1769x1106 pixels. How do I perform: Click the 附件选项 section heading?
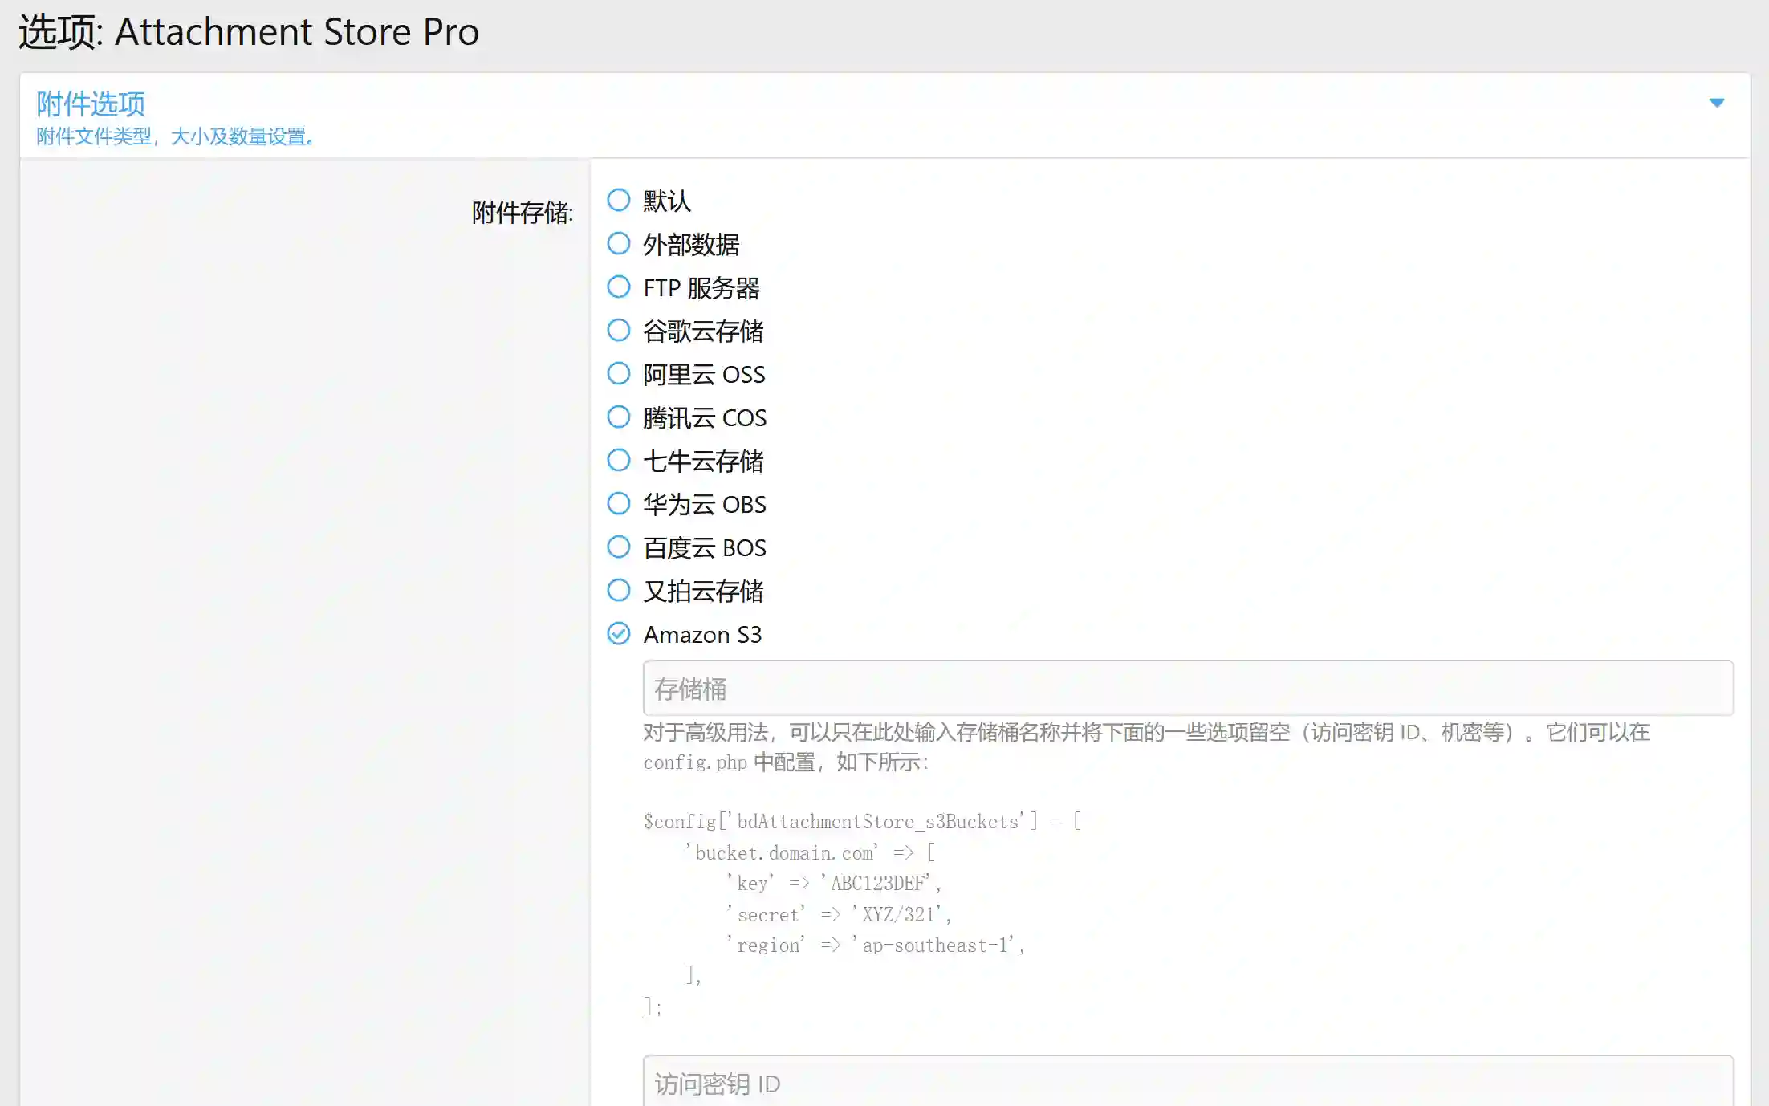pyautogui.click(x=91, y=104)
